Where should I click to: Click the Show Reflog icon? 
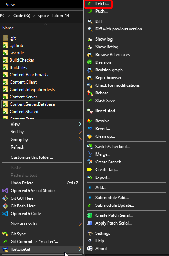(x=90, y=47)
